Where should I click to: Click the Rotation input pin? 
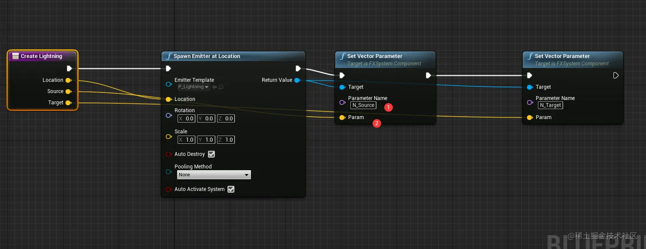pyautogui.click(x=168, y=115)
